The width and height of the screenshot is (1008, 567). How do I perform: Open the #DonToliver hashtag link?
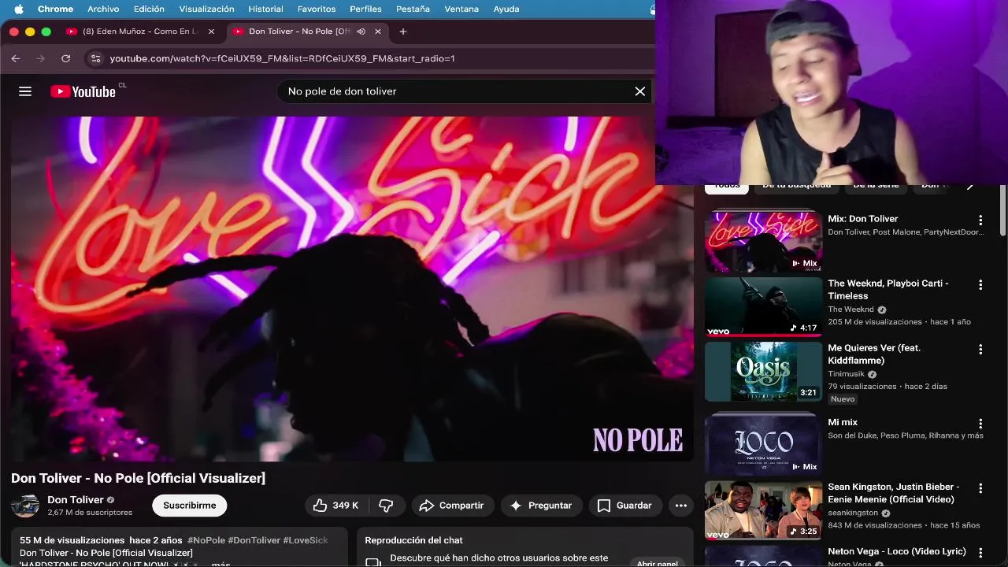[x=254, y=540]
